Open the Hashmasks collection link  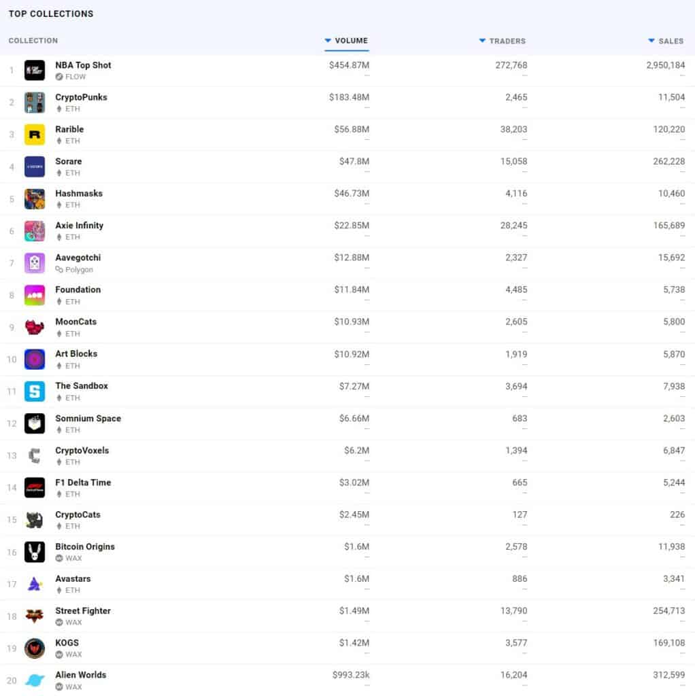[x=79, y=193]
